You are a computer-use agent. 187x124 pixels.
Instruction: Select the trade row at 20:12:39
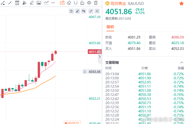tap(145, 103)
